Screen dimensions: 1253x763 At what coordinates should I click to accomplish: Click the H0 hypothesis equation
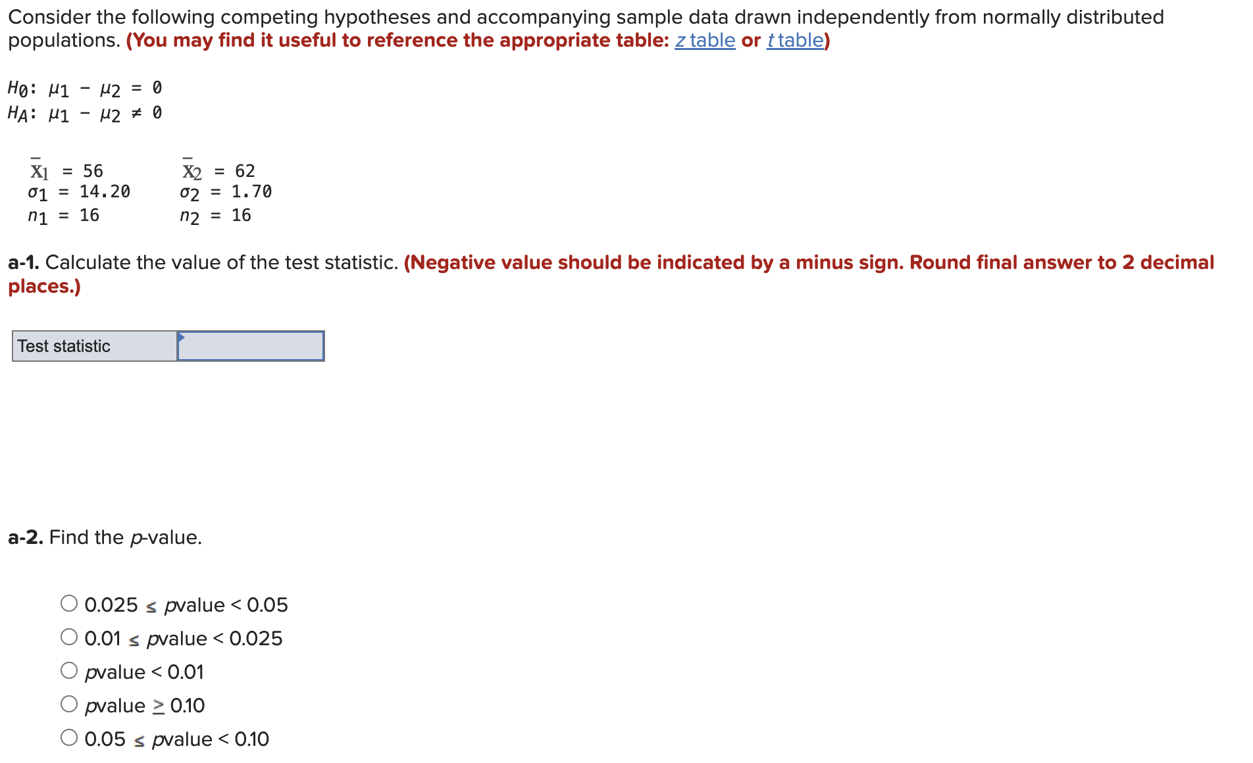[82, 87]
